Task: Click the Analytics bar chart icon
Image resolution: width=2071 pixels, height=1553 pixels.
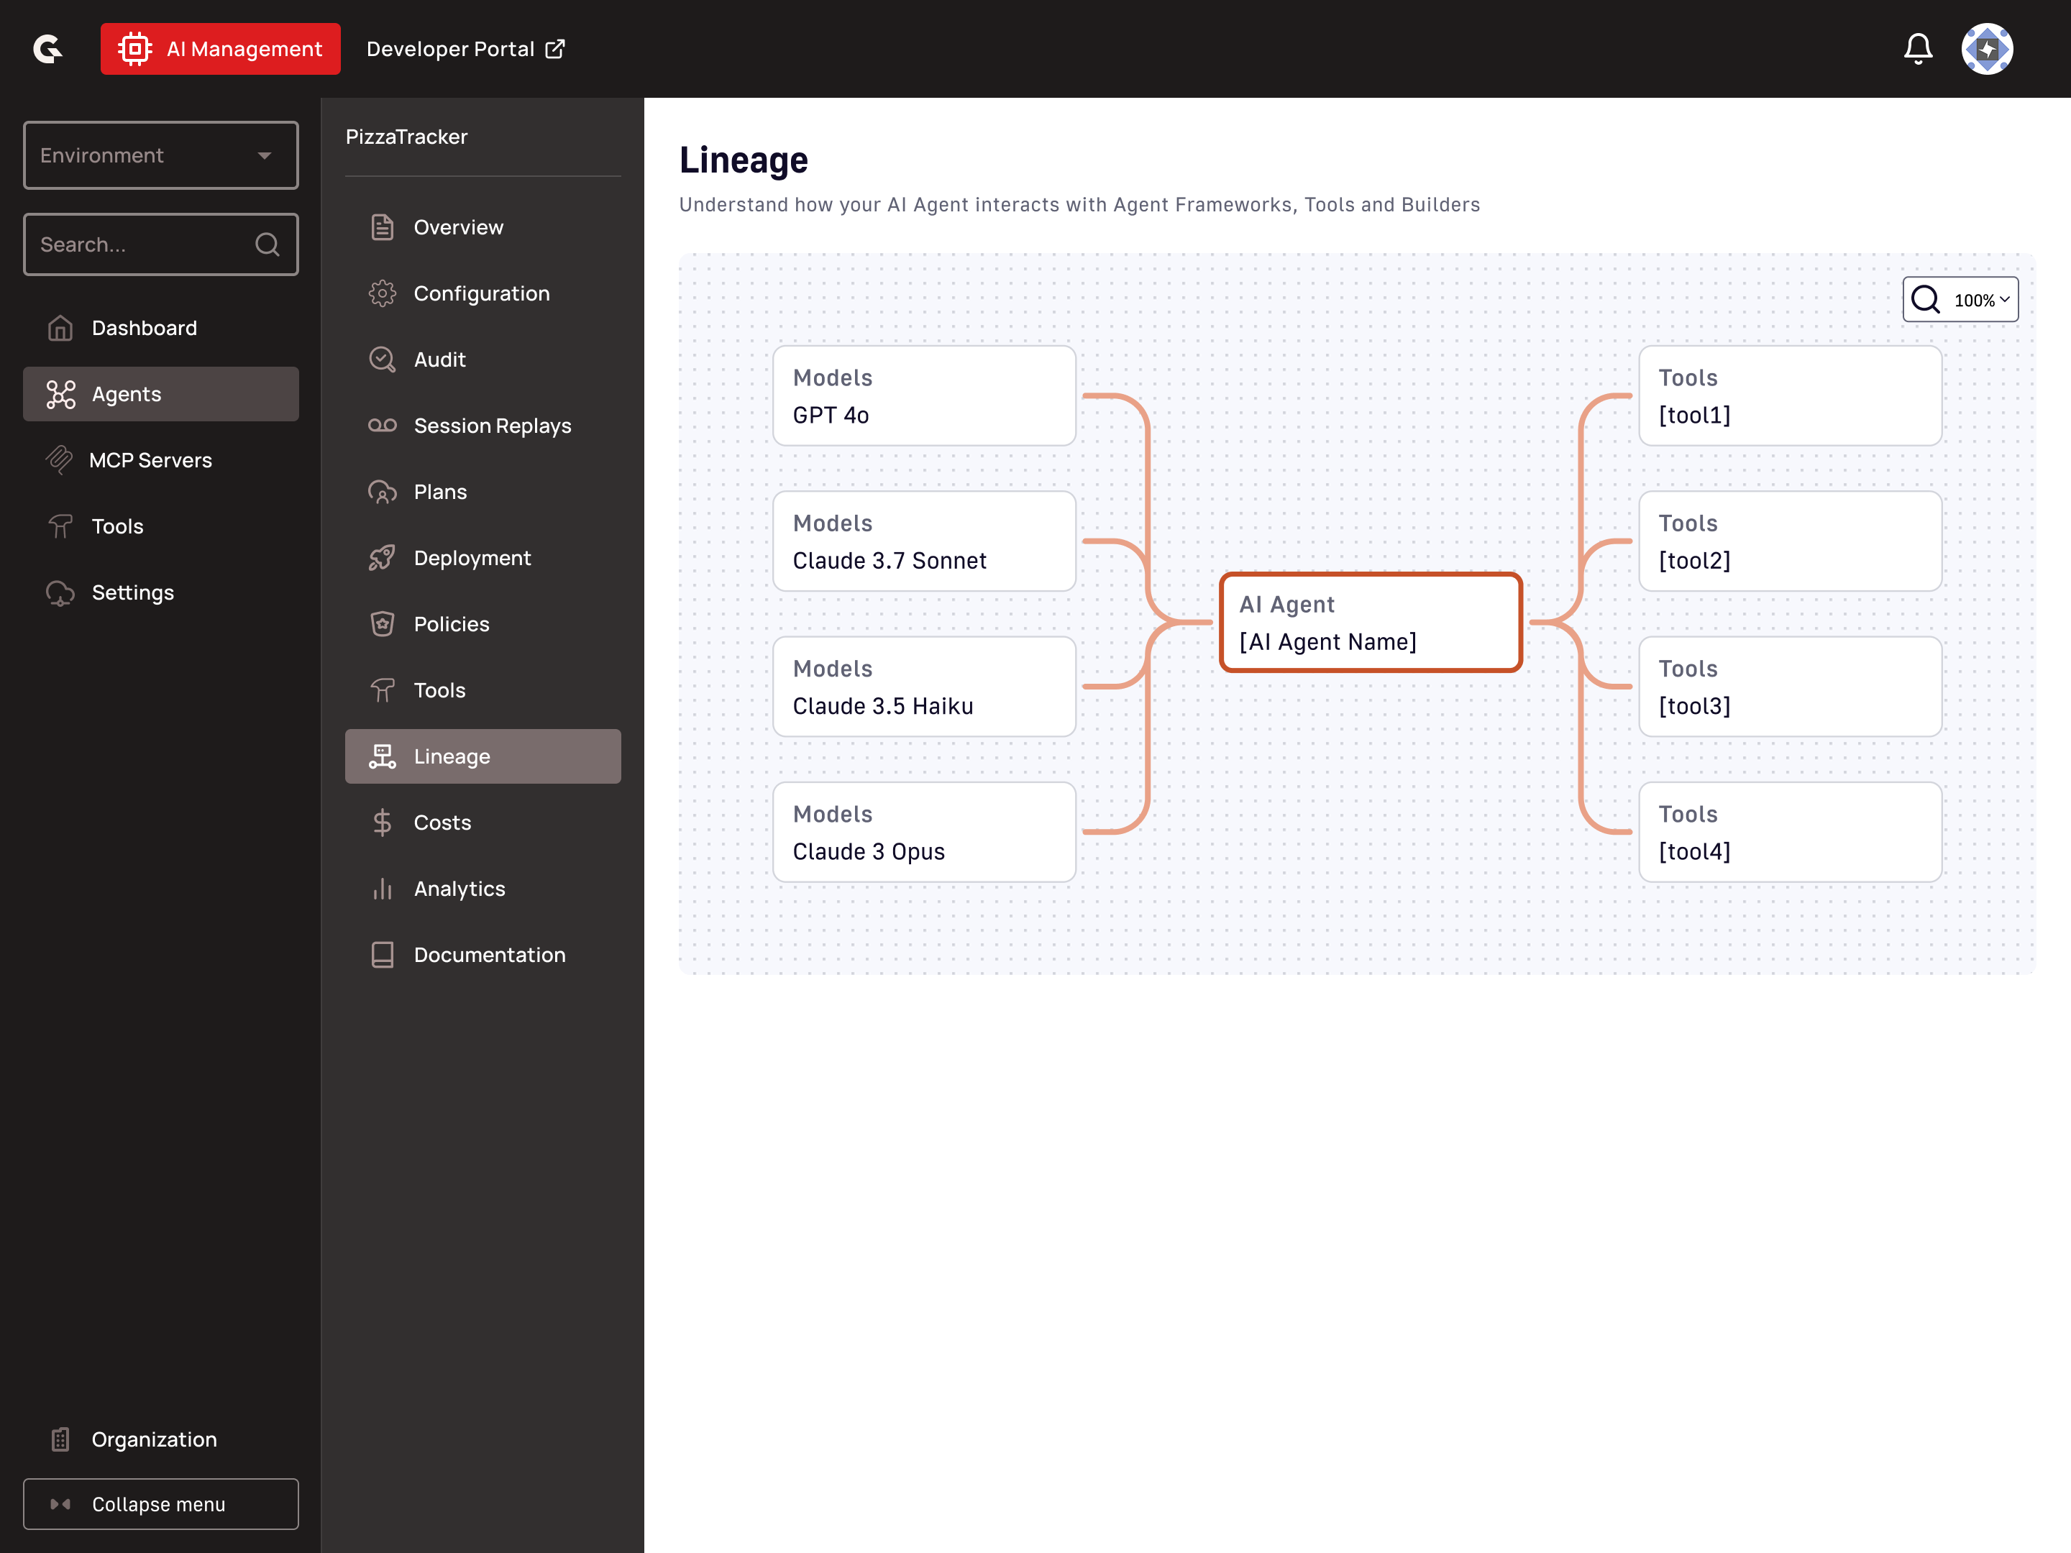Action: point(382,889)
